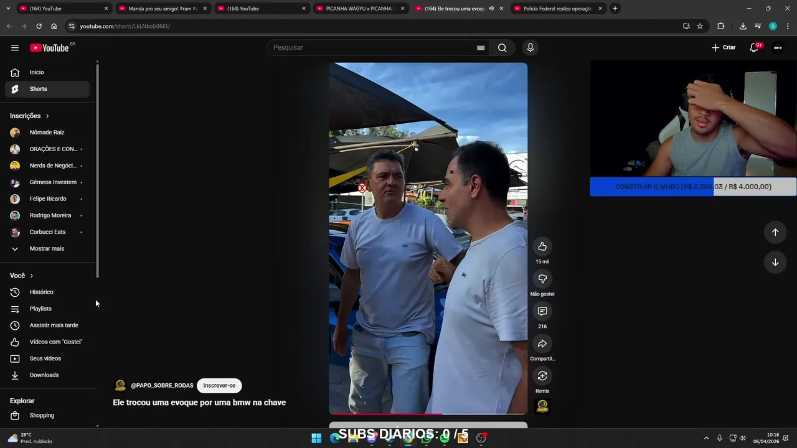Viewport: 797px width, 448px height.
Task: Open the on-screen keyboard icon in search
Action: tap(481, 48)
